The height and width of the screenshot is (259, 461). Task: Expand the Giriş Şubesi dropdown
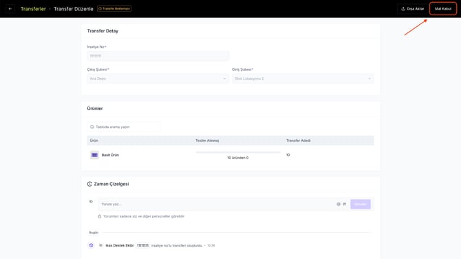coord(303,79)
